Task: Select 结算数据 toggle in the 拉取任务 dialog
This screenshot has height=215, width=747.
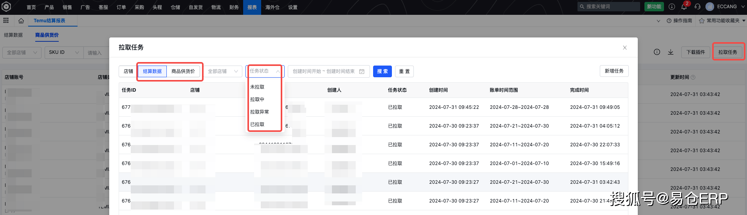Action: [x=152, y=71]
